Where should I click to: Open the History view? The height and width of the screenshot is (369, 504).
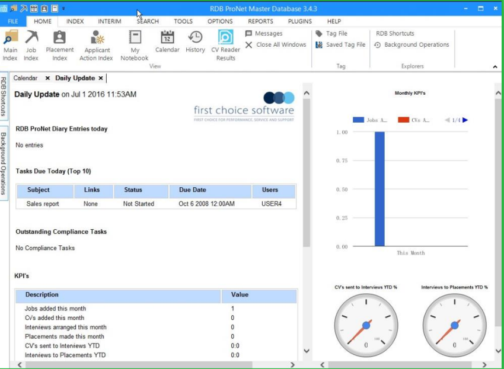tap(195, 41)
